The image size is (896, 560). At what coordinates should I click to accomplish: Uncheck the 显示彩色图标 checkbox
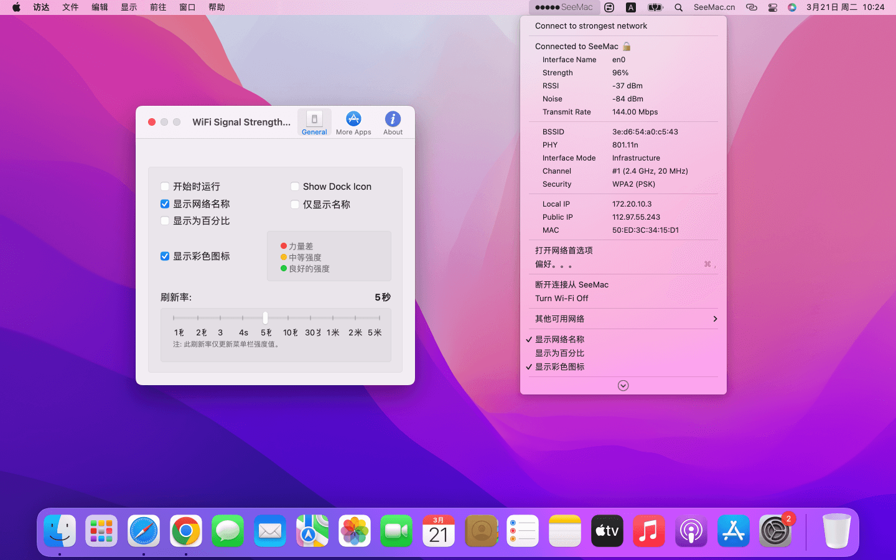coord(165,256)
